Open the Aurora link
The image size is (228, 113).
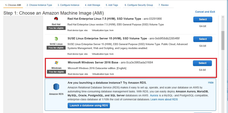pos(154,96)
